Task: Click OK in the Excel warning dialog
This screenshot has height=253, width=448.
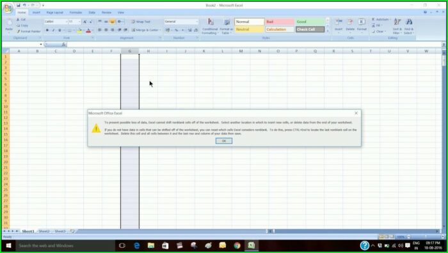Action: tap(224, 141)
